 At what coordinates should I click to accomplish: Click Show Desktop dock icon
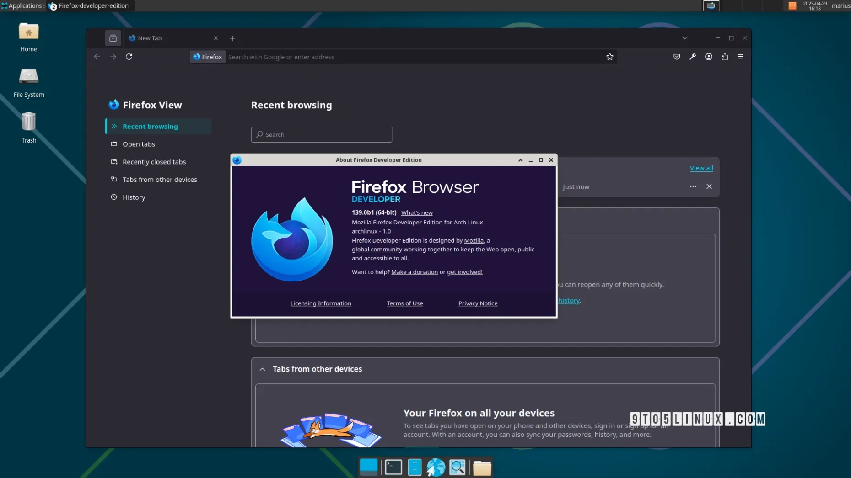point(368,467)
